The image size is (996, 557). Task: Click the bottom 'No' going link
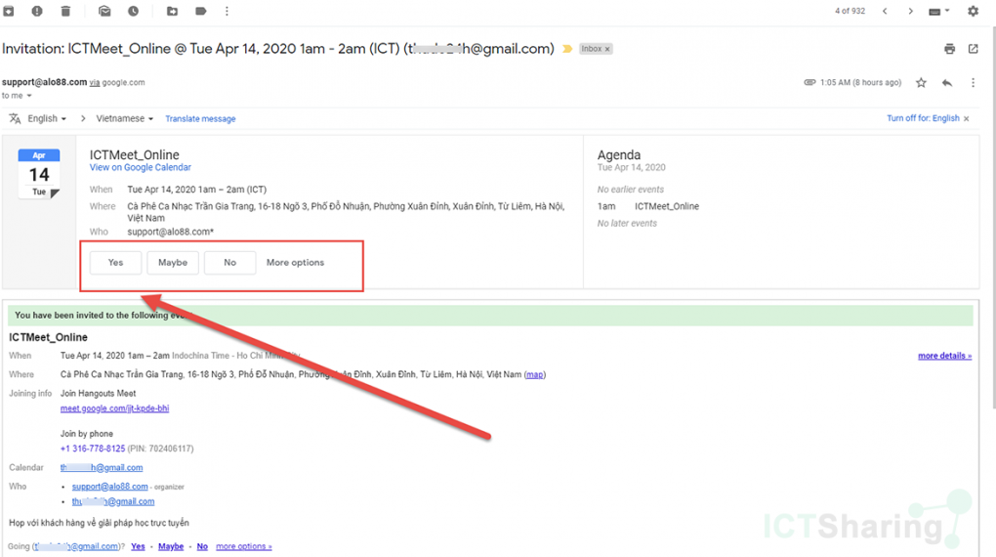pos(202,546)
